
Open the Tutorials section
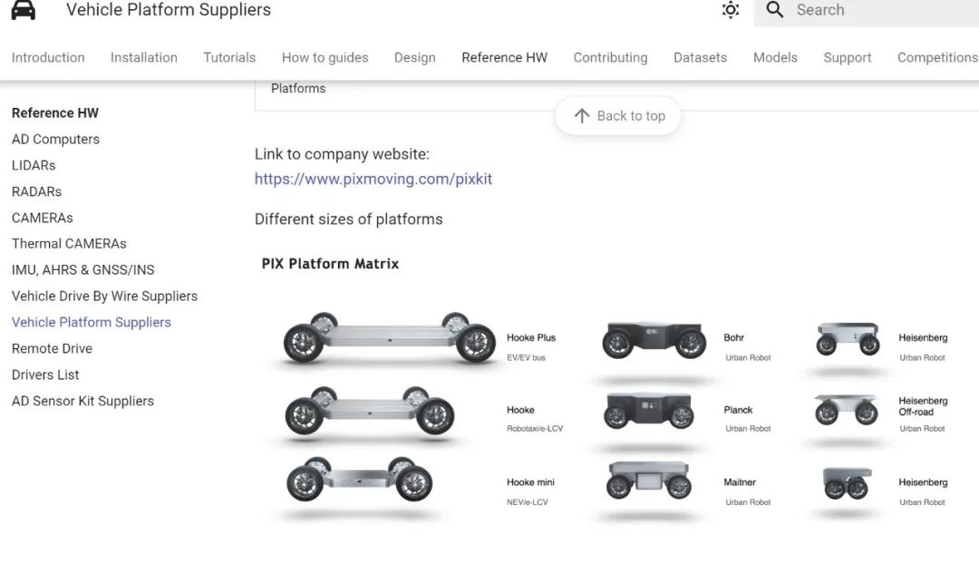[x=229, y=57]
